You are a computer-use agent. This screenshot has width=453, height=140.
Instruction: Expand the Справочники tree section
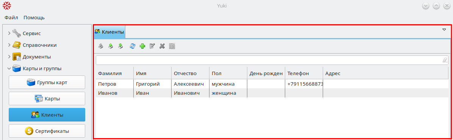coord(9,45)
